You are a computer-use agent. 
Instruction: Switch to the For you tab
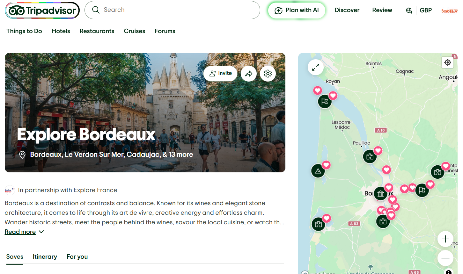click(x=77, y=257)
